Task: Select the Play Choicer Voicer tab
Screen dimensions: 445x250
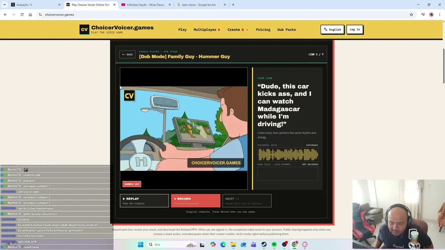Action: point(90,5)
